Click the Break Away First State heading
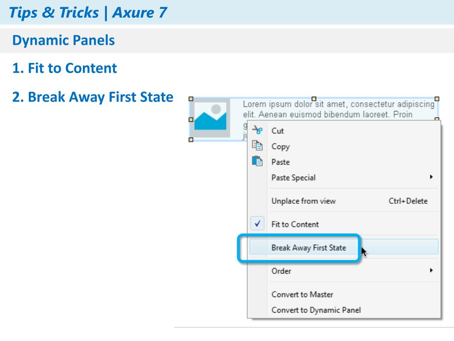The width and height of the screenshot is (454, 341). [x=93, y=97]
